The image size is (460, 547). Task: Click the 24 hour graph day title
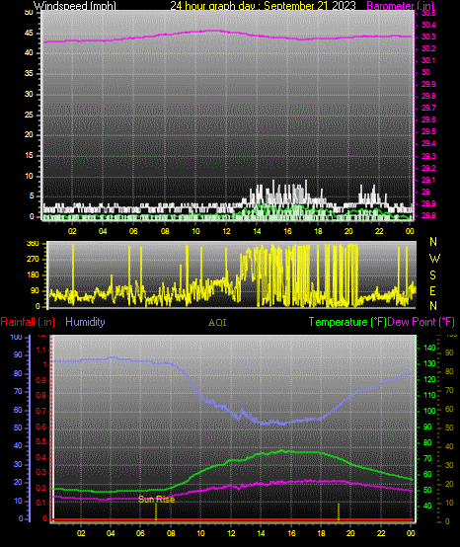click(x=263, y=6)
